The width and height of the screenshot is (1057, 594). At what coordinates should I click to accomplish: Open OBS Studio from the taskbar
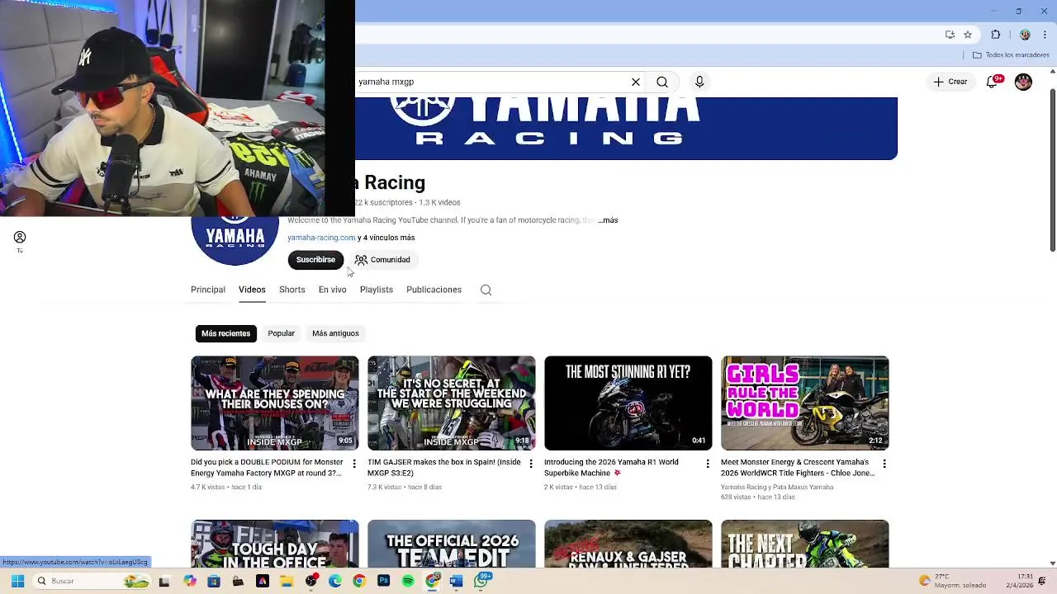311,581
